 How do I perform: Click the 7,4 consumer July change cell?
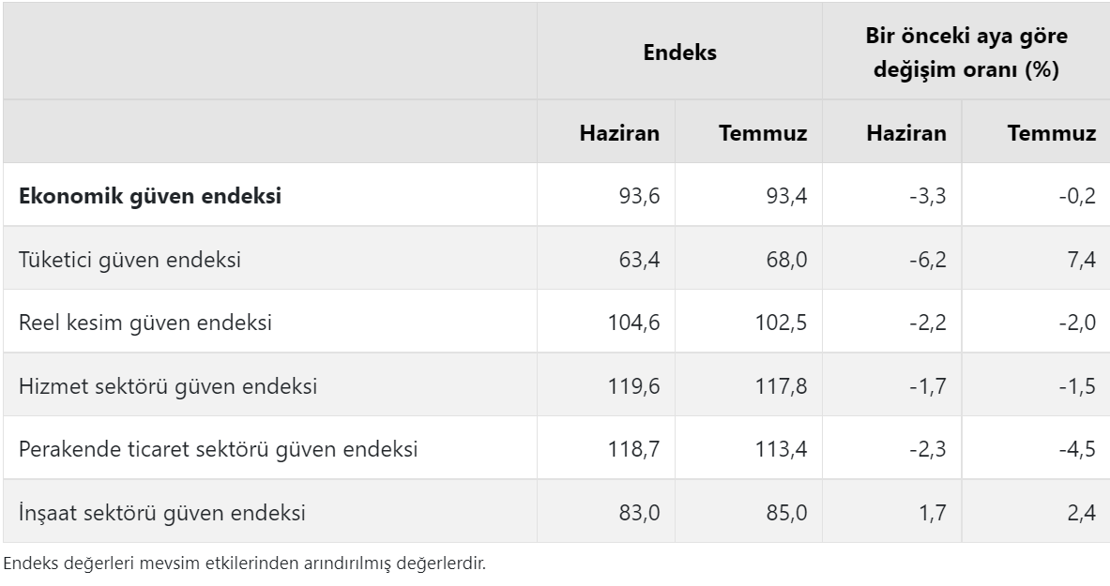(1082, 260)
